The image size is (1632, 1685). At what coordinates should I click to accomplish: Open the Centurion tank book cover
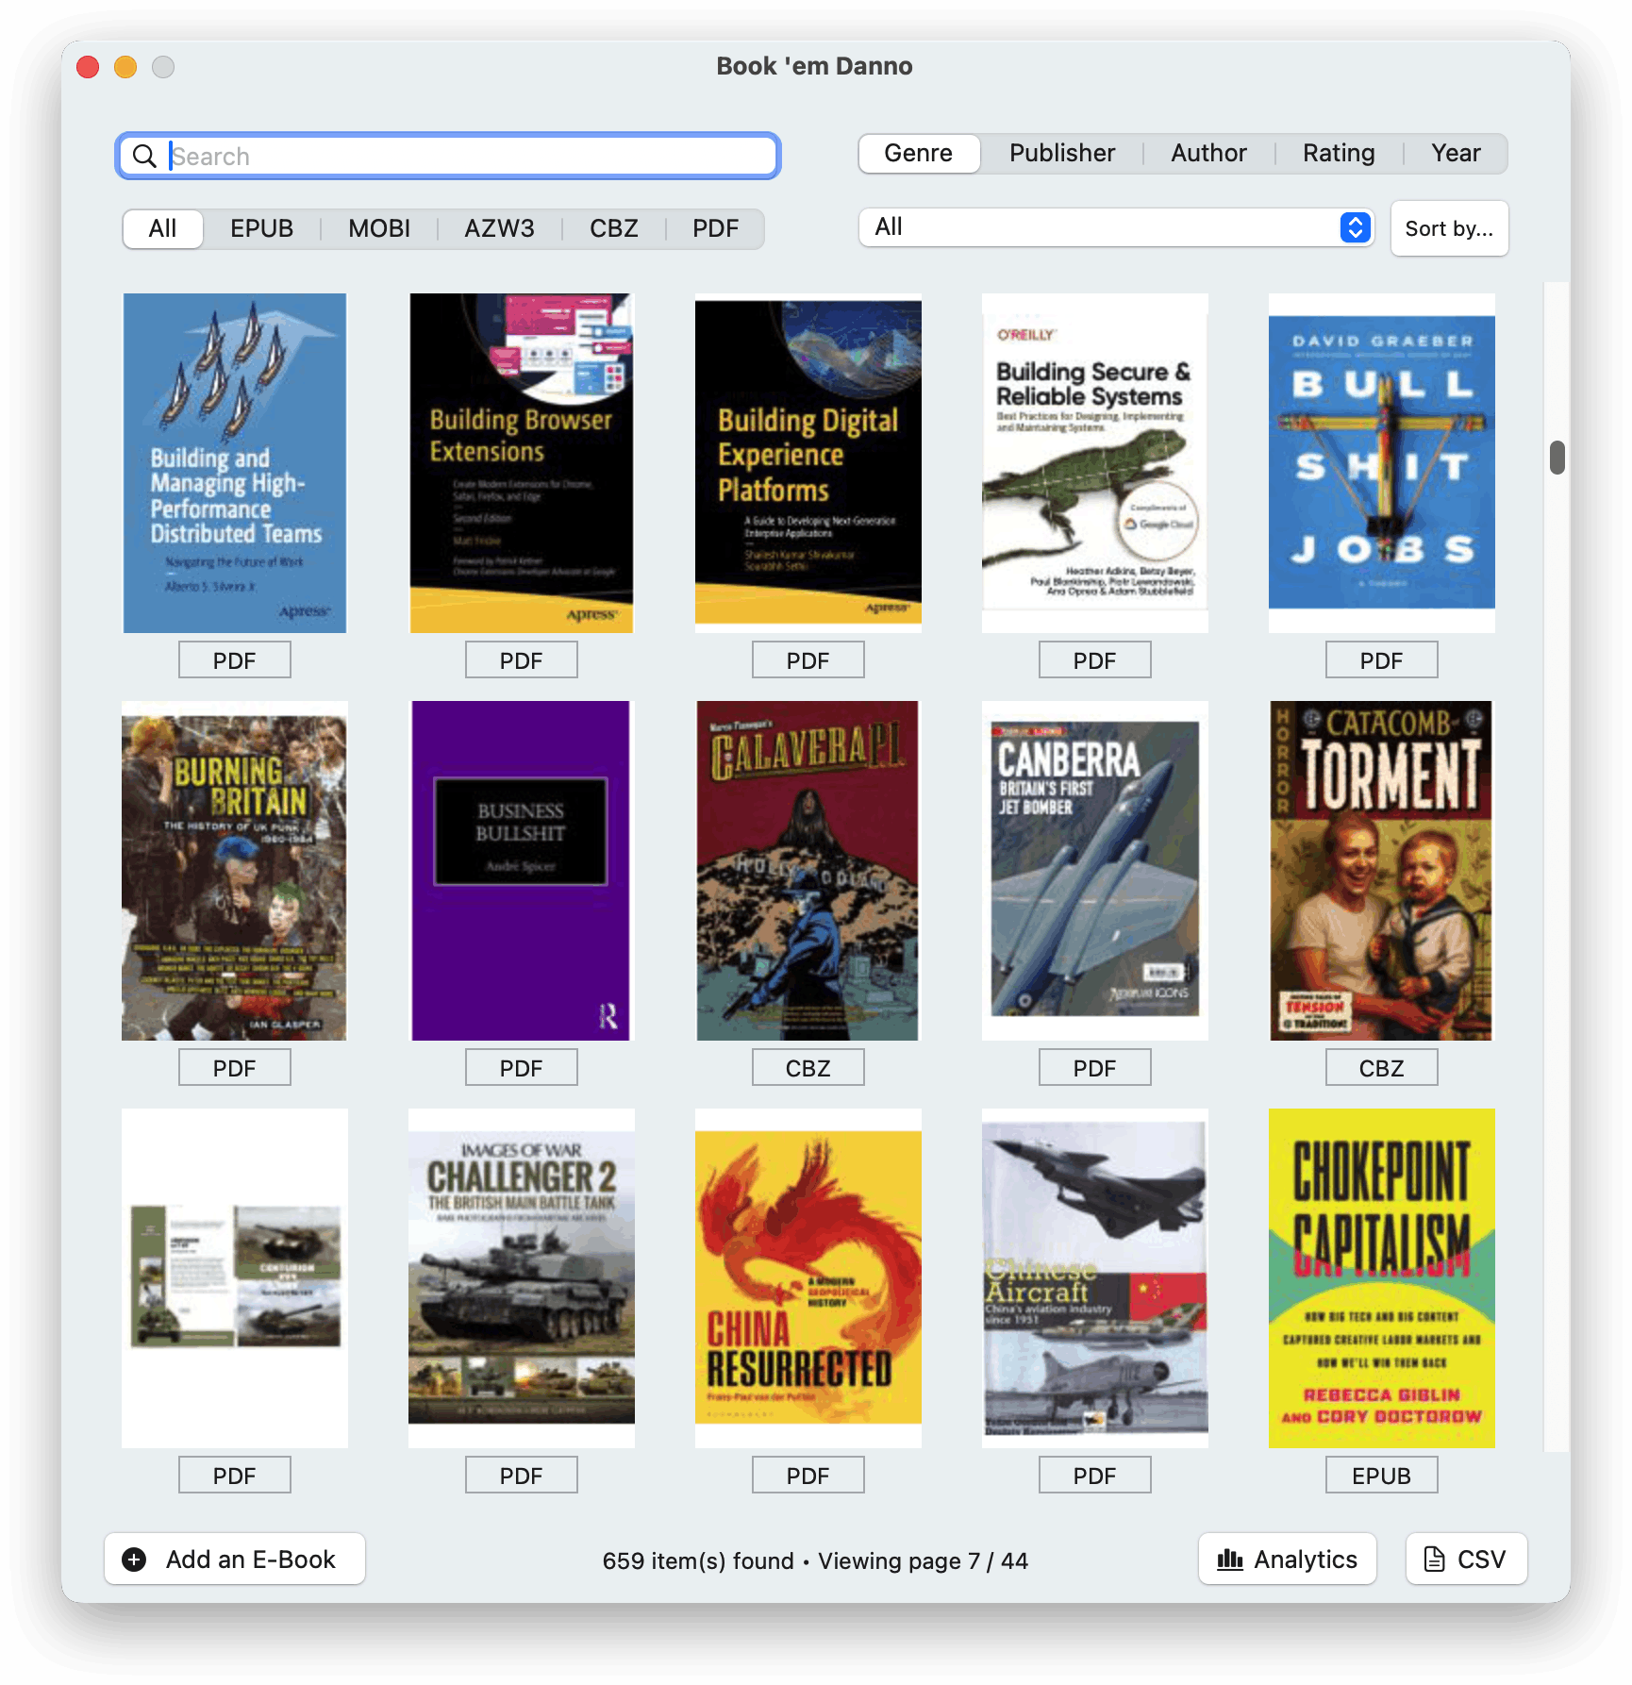click(x=235, y=1277)
